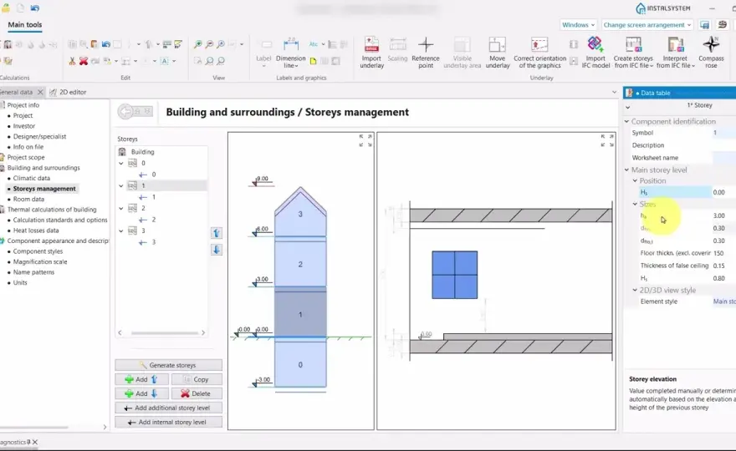
Task: Open Magnification scale page
Action: point(40,261)
